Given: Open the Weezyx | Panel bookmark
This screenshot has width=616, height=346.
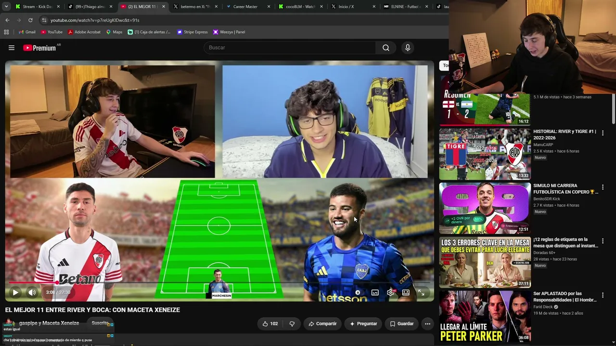Looking at the screenshot, I should point(229,32).
